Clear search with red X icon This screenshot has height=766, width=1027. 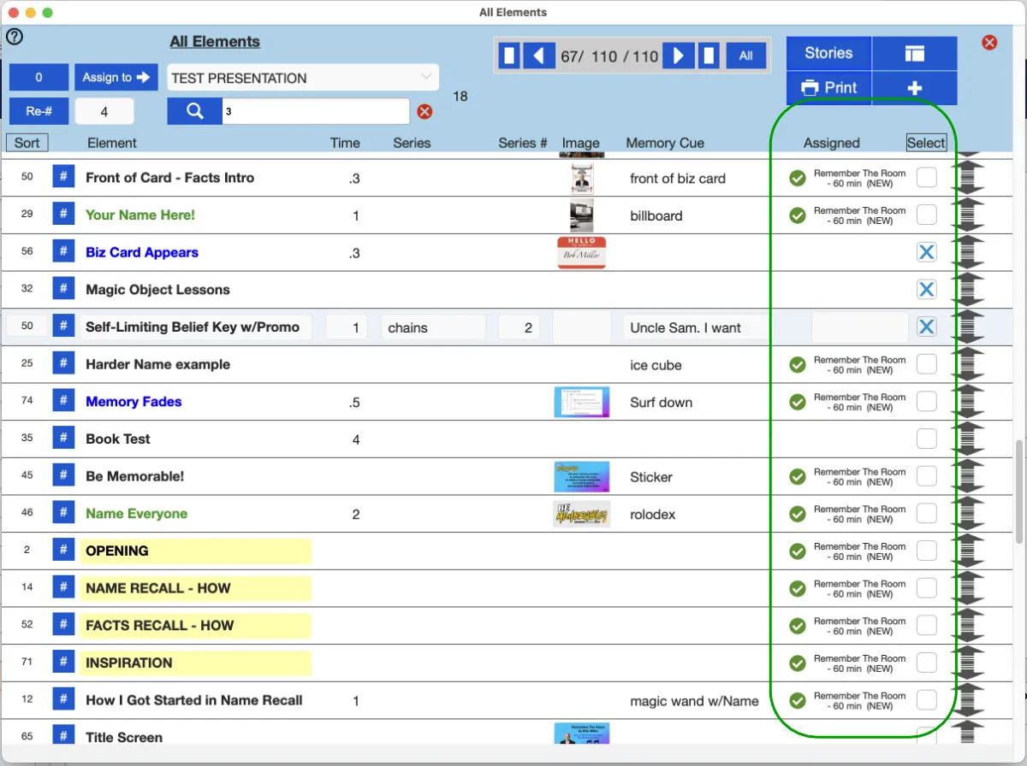point(424,112)
